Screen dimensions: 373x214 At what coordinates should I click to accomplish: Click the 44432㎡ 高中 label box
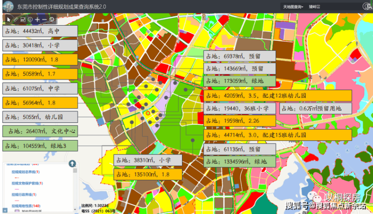click(x=40, y=31)
